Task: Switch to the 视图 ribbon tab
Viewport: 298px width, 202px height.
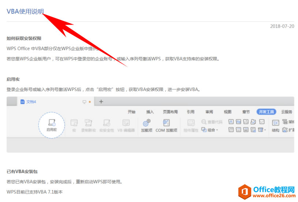Action: coord(228,112)
